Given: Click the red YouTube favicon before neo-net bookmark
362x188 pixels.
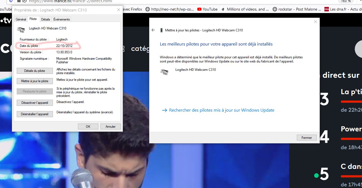Looking at the screenshot, I should point(199,9).
